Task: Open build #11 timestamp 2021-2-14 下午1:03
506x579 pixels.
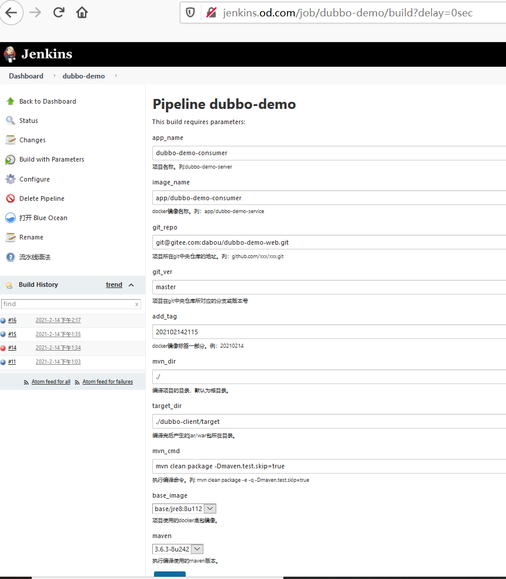Action: point(58,362)
